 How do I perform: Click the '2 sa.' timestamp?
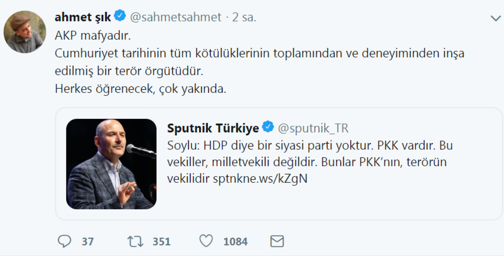[244, 17]
